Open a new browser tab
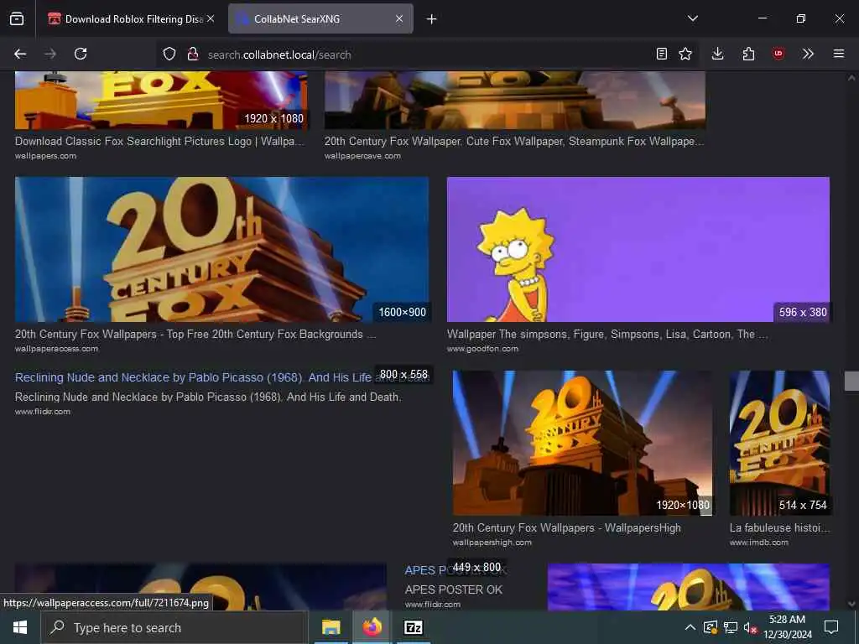 click(x=432, y=19)
